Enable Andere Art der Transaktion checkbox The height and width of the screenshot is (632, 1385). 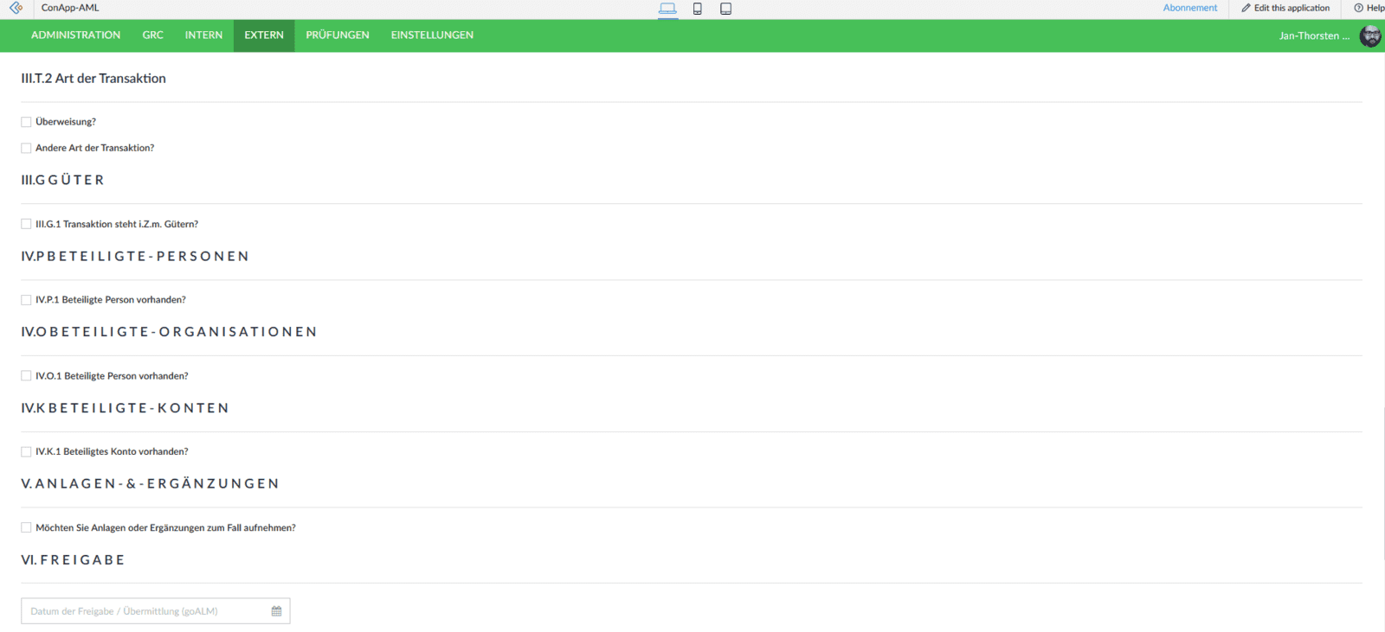26,148
